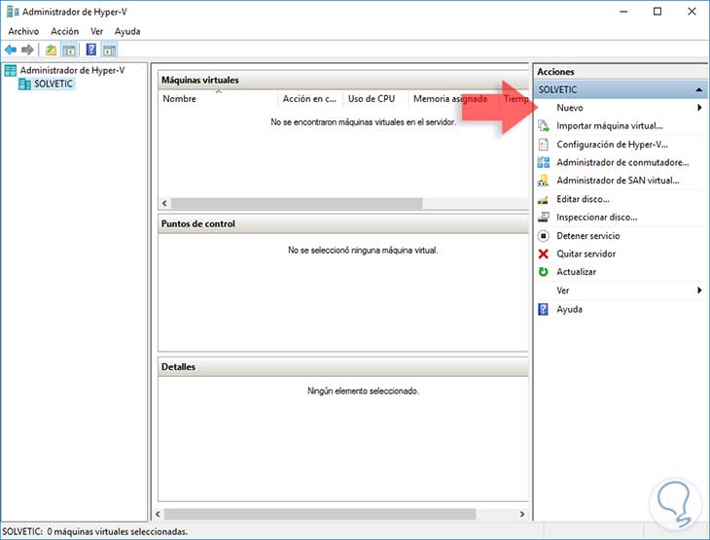Open the Acción menu
Screen dimensions: 710x540
(65, 31)
